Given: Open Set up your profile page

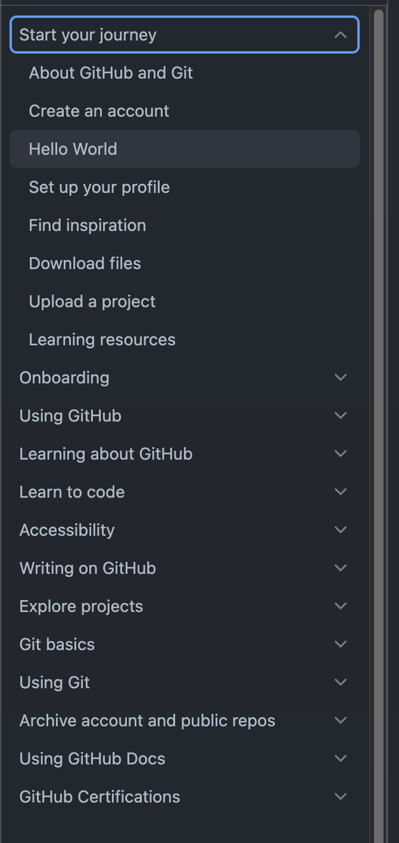Looking at the screenshot, I should tap(99, 188).
